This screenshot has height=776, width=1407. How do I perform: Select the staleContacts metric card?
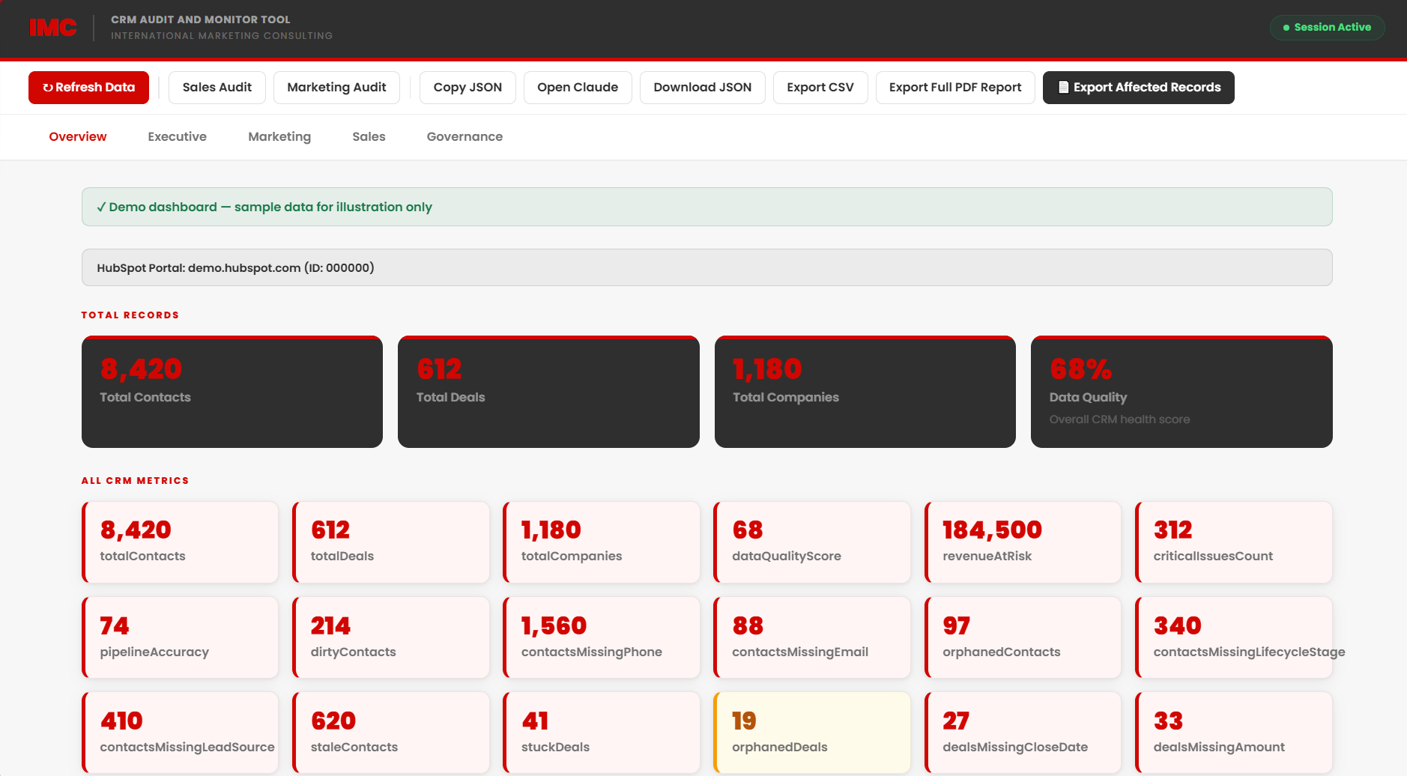[391, 733]
